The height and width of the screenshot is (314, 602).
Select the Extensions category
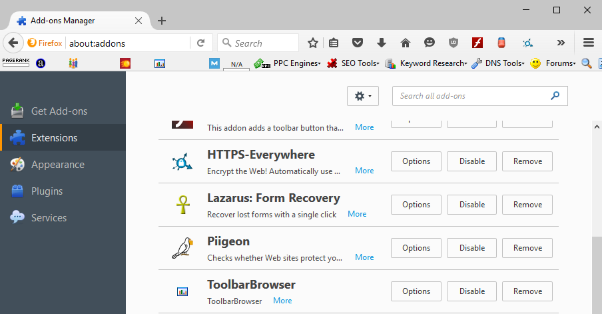coord(63,137)
